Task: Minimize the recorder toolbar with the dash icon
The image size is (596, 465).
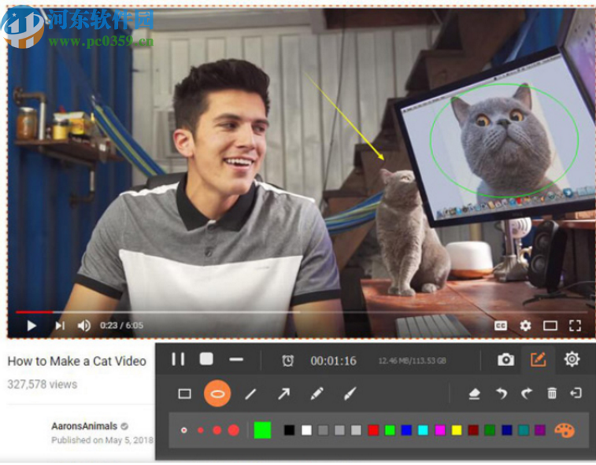Action: click(236, 360)
